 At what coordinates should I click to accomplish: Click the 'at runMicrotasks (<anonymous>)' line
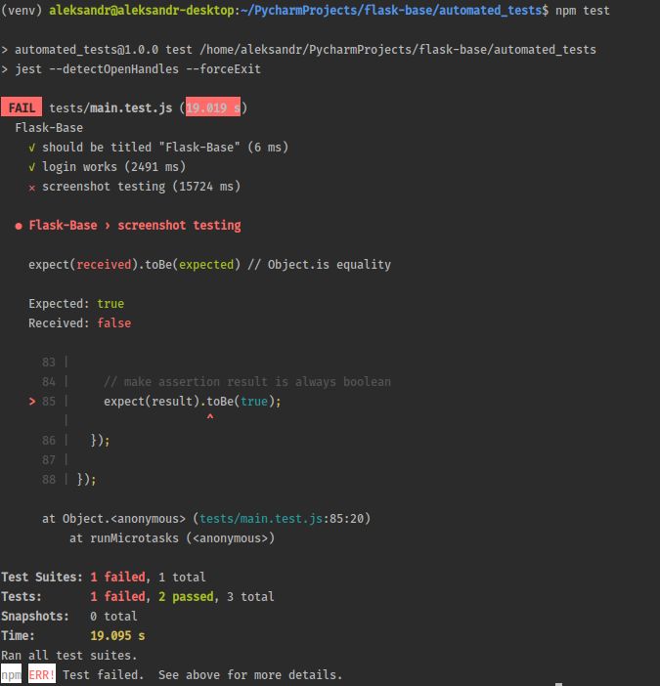pos(172,538)
